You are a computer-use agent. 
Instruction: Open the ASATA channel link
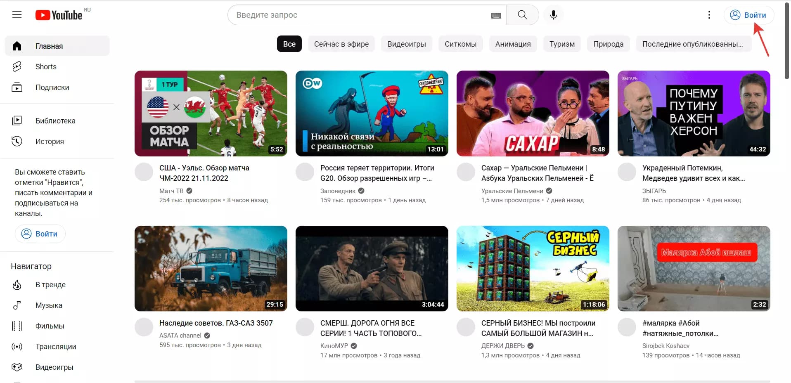[x=180, y=336]
